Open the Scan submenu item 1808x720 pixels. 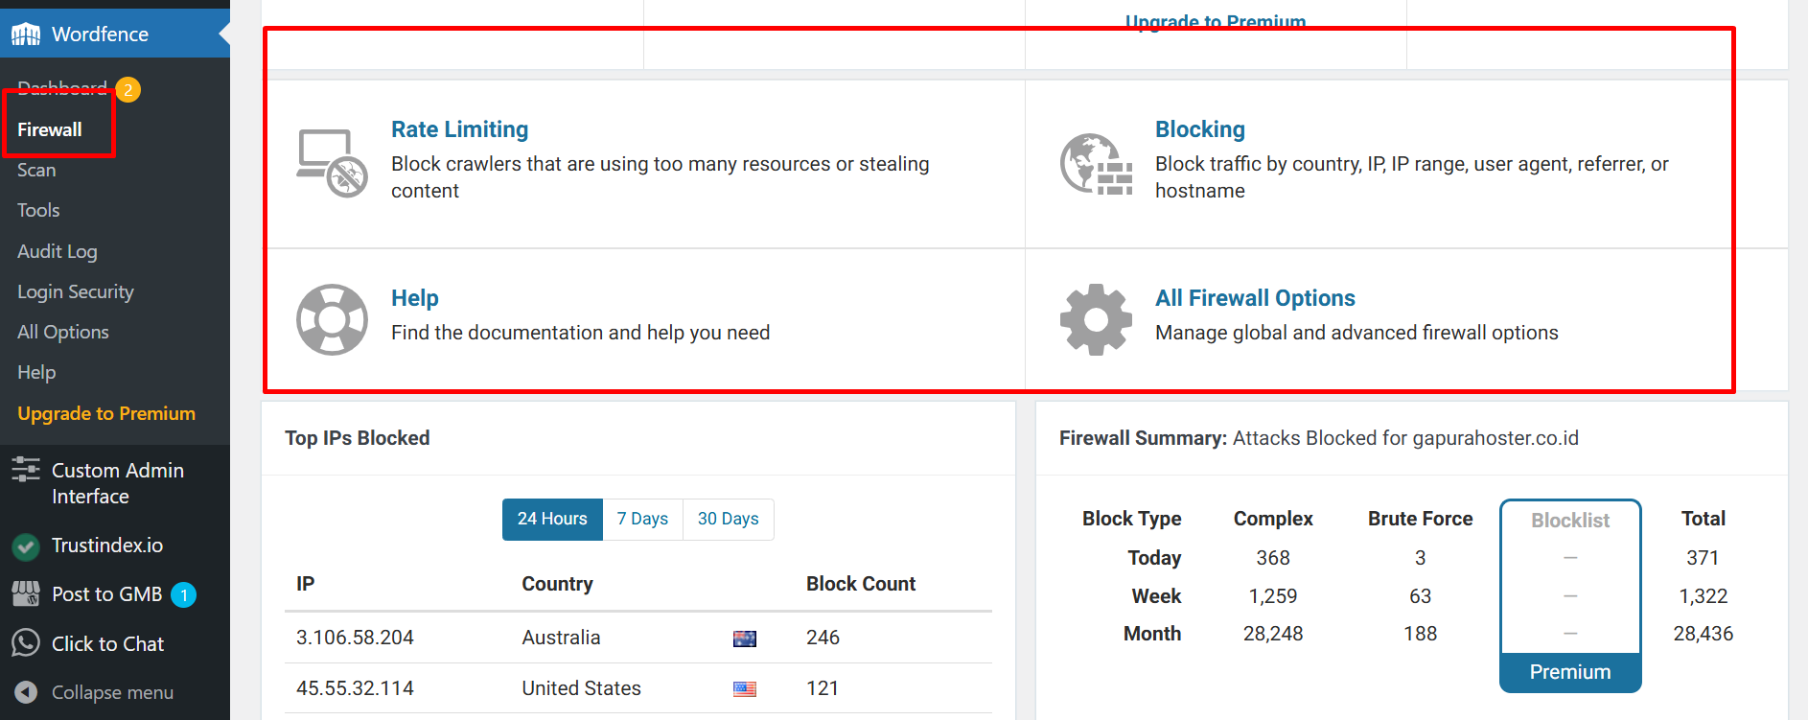(36, 170)
